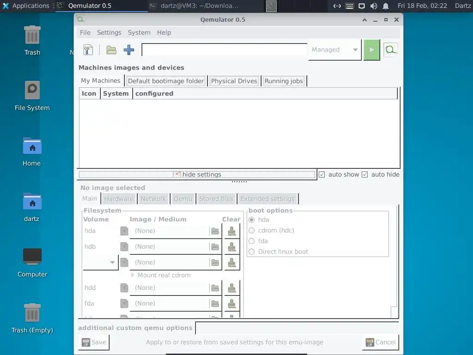The image size is (473, 355).
Task: Click the machine name input field in toolbar
Action: [x=224, y=50]
